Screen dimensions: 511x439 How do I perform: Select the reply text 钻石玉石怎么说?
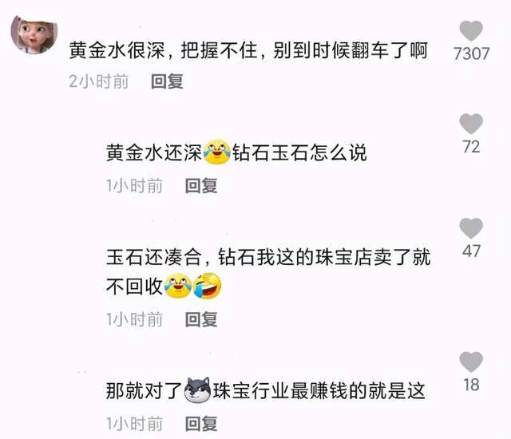click(299, 152)
